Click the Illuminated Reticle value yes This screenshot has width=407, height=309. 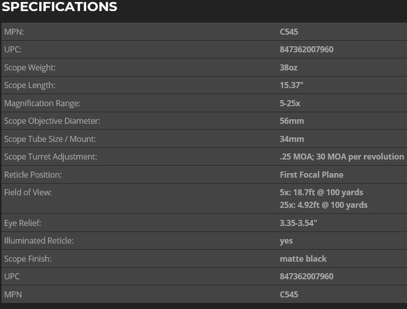click(286, 241)
